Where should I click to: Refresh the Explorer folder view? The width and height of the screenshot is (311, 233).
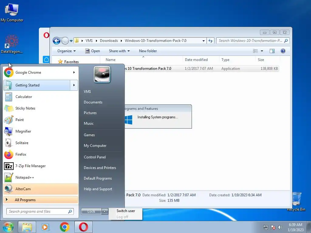coord(210,41)
